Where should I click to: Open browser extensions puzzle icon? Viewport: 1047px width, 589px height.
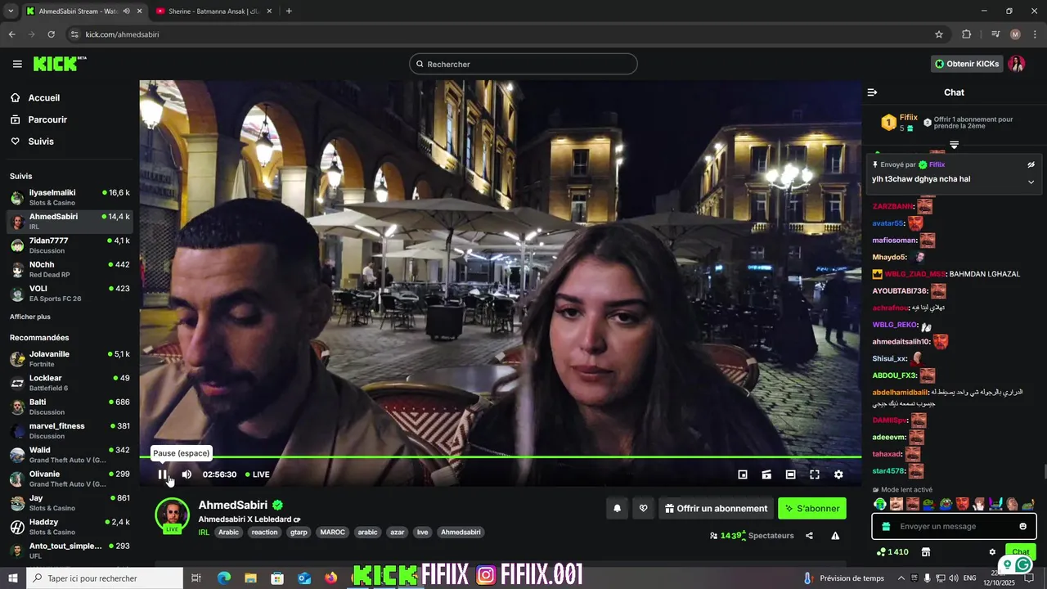(967, 34)
